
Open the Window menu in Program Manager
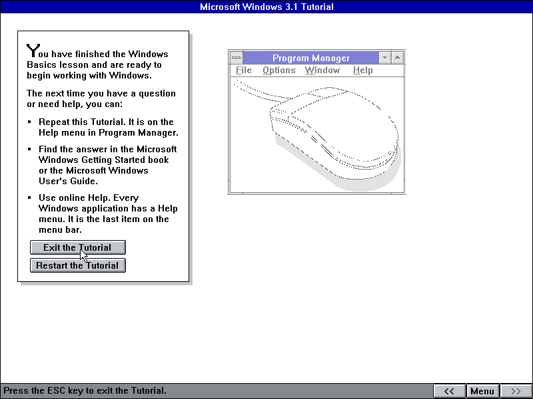(322, 70)
